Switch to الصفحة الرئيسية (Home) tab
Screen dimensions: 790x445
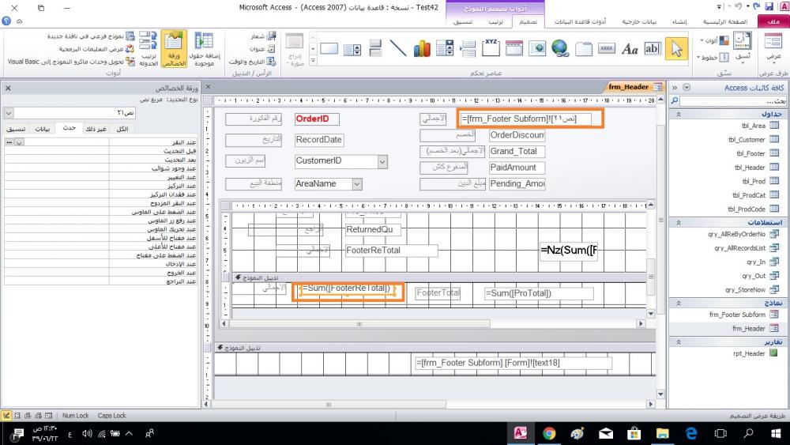click(x=725, y=21)
